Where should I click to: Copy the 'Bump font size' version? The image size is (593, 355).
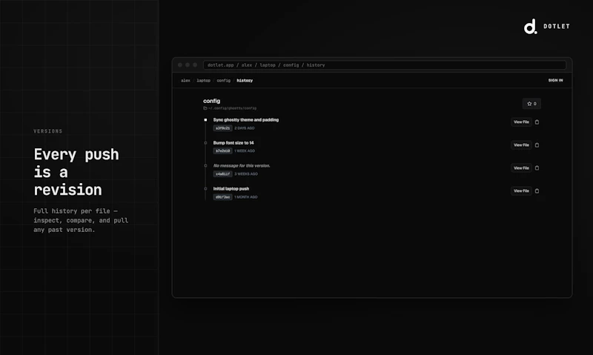click(x=537, y=145)
